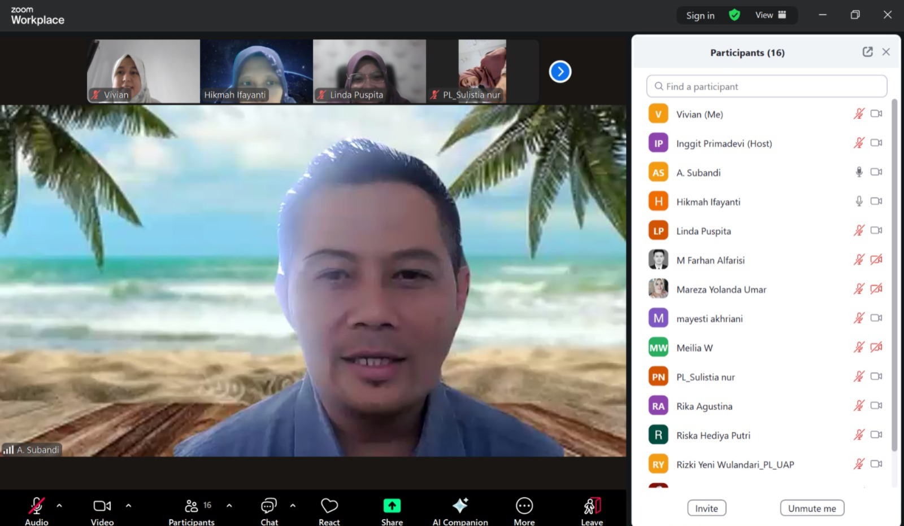Image resolution: width=904 pixels, height=526 pixels.
Task: Click the green Share screen icon
Action: [392, 506]
